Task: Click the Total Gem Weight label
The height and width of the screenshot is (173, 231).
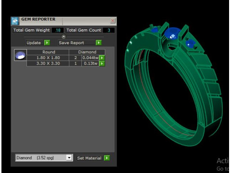Action: click(32, 30)
